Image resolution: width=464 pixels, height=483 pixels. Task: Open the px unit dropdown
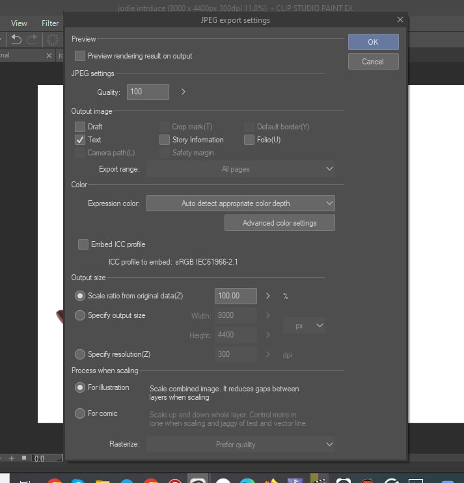304,325
